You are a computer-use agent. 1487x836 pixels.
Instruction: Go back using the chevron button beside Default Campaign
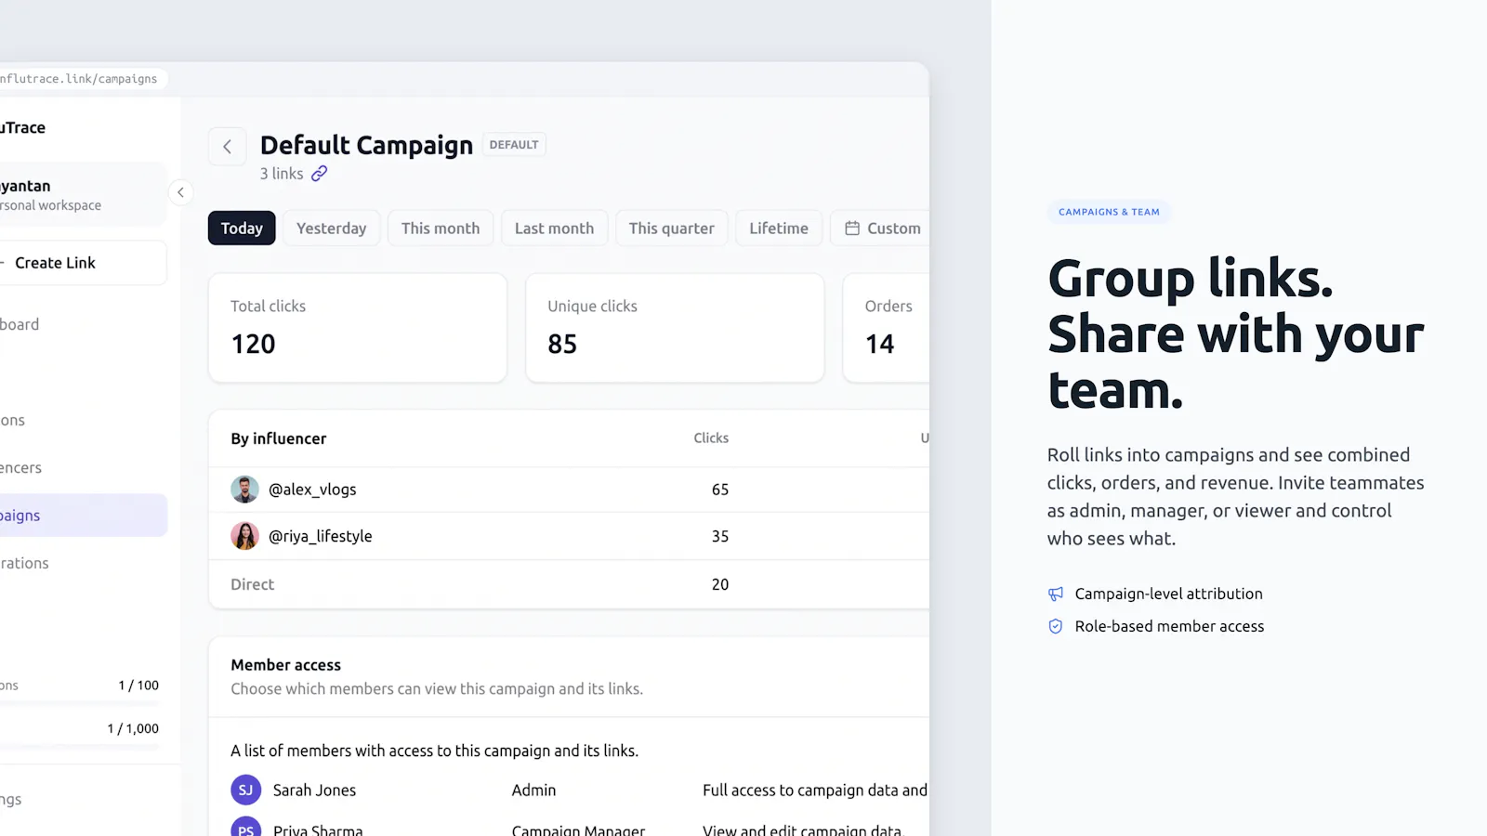coord(227,147)
